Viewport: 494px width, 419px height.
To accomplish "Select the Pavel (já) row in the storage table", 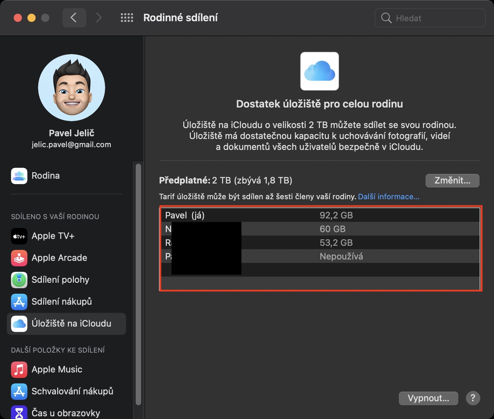I will tap(320, 215).
